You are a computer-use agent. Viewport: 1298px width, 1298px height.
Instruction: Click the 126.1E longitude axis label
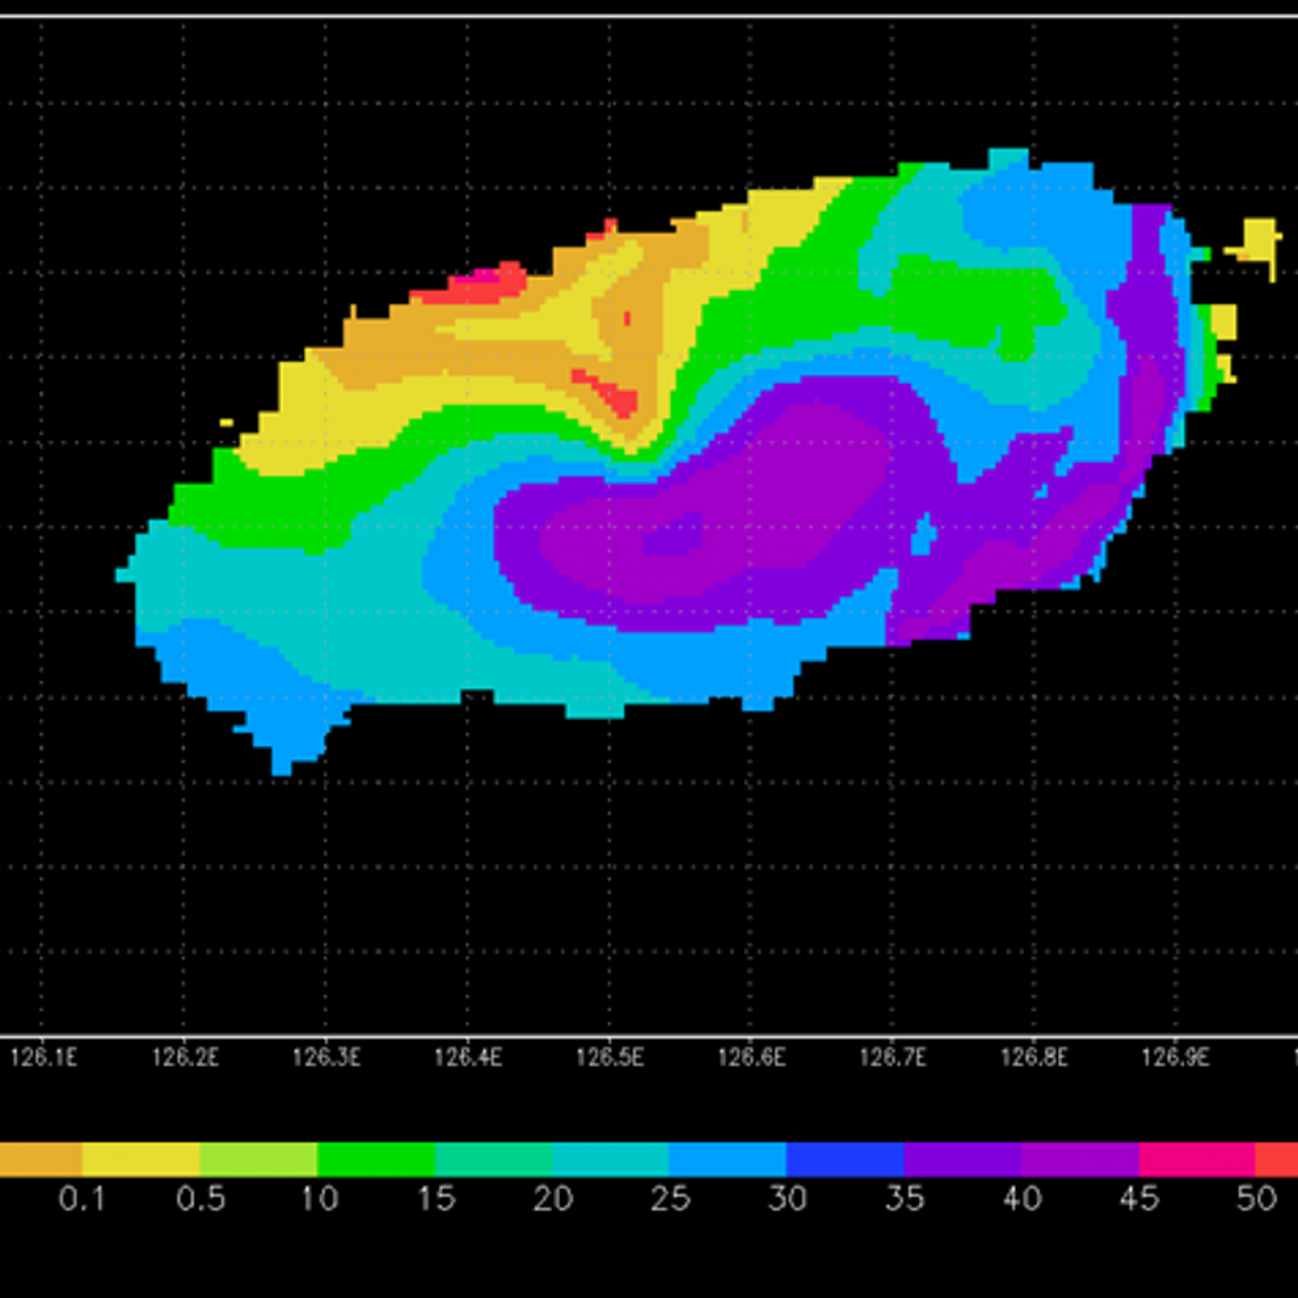click(x=43, y=1057)
